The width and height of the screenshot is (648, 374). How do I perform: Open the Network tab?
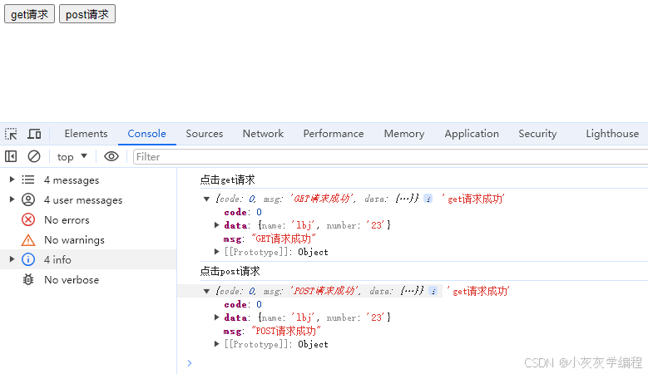pos(263,134)
